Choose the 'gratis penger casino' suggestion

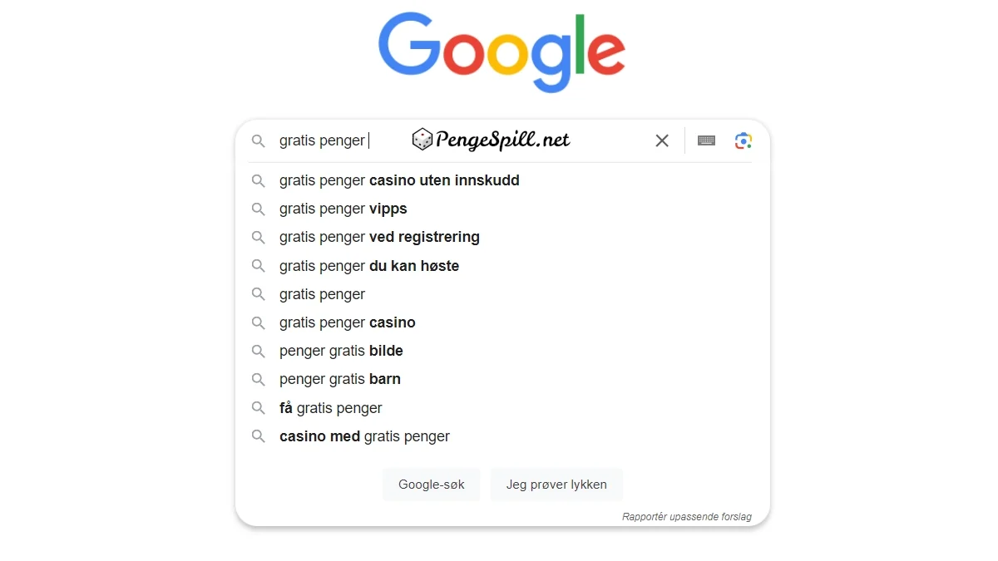(348, 322)
